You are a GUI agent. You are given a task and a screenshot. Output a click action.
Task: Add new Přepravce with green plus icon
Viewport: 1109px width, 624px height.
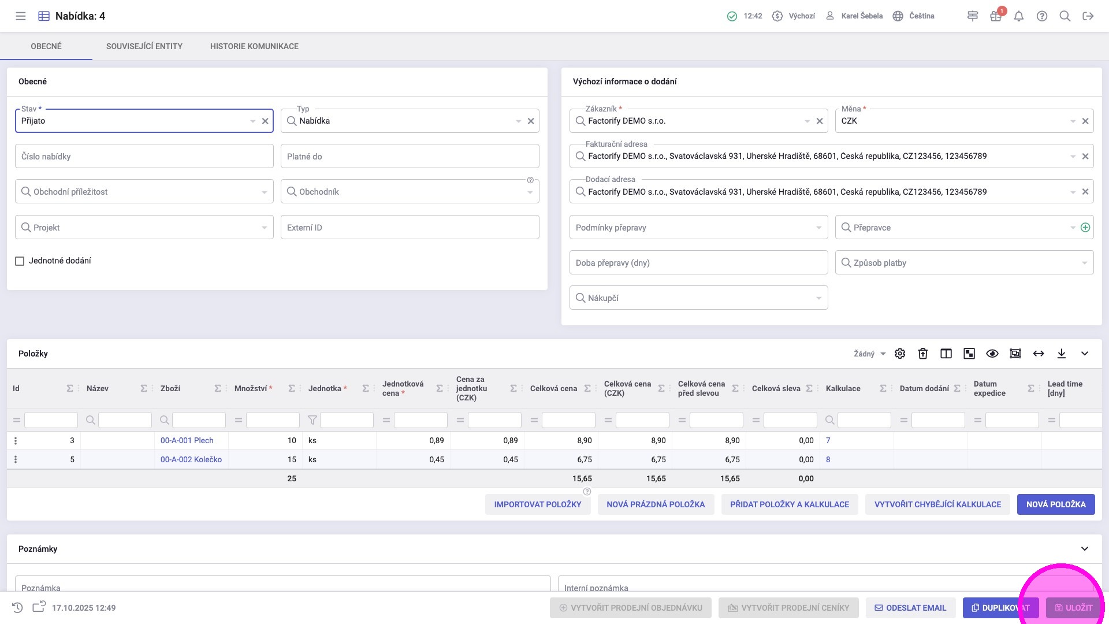(1085, 228)
